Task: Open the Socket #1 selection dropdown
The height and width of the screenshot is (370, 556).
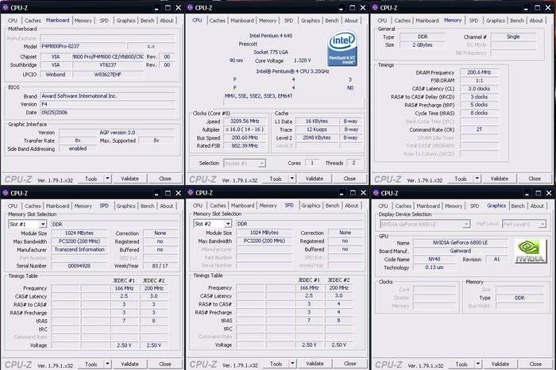Action: point(261,164)
